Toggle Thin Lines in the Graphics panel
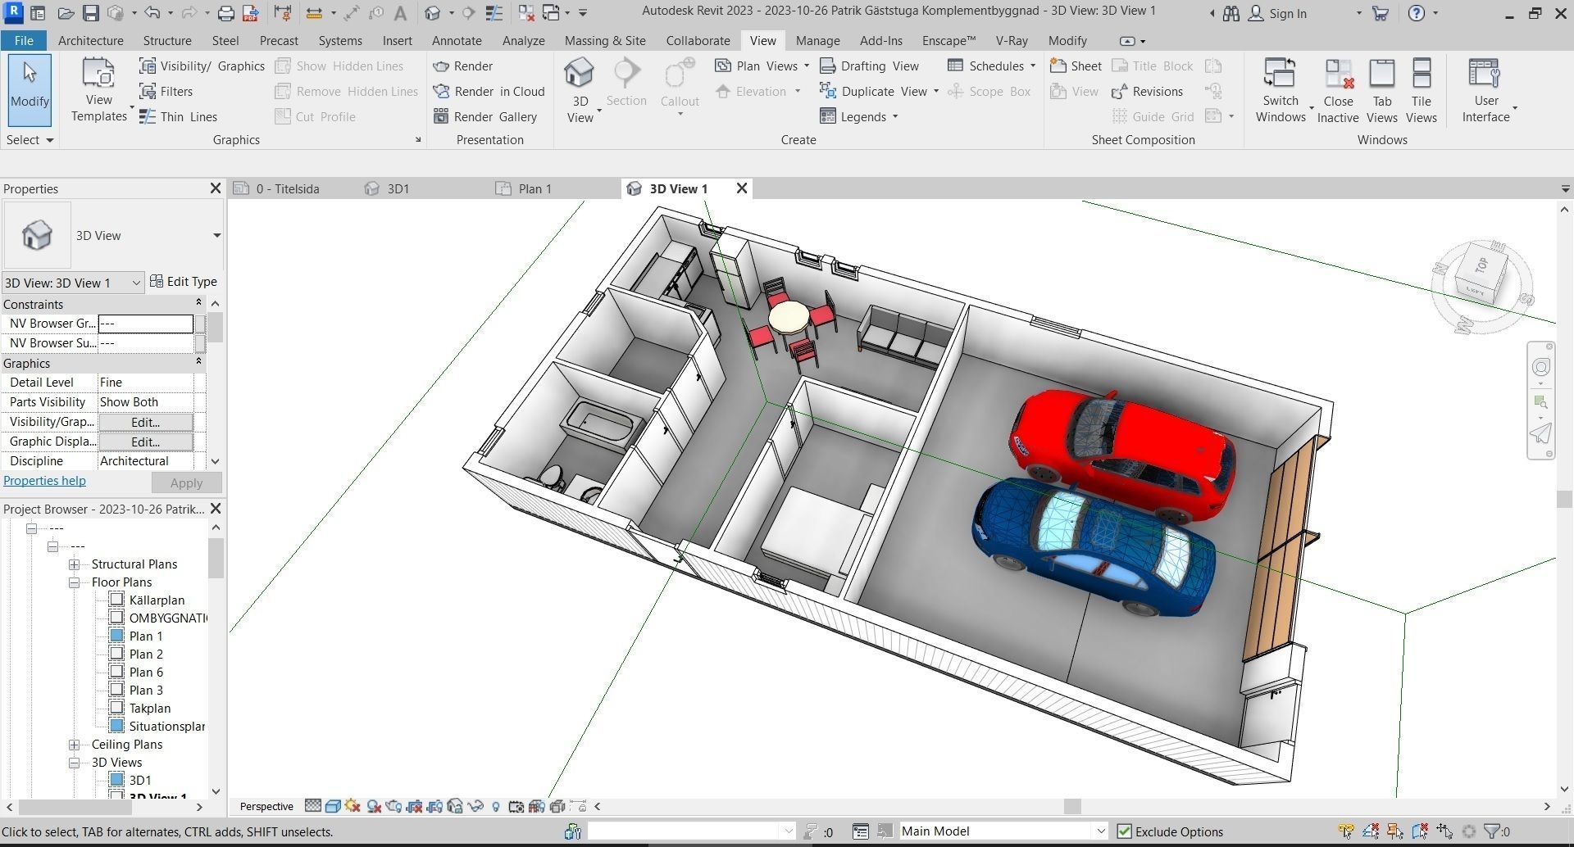Viewport: 1574px width, 847px height. click(x=178, y=117)
